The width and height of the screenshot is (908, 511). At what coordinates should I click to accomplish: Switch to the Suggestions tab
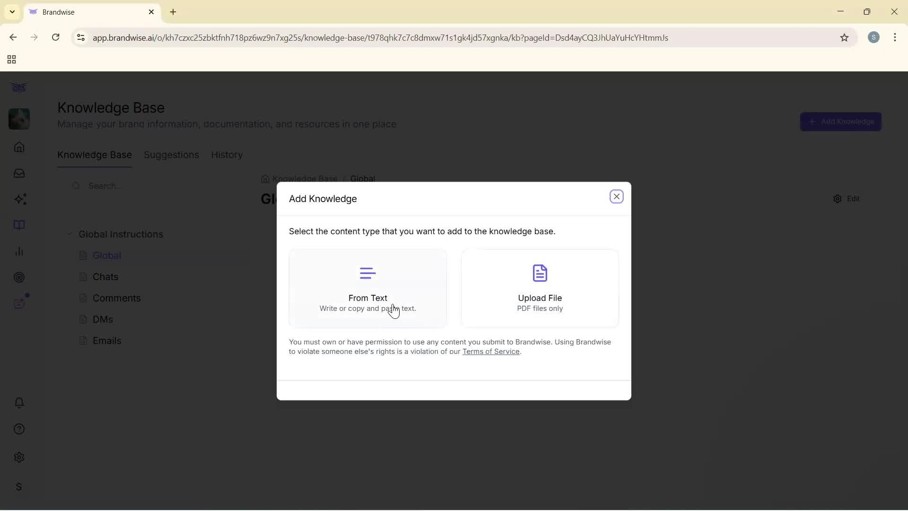tap(171, 155)
